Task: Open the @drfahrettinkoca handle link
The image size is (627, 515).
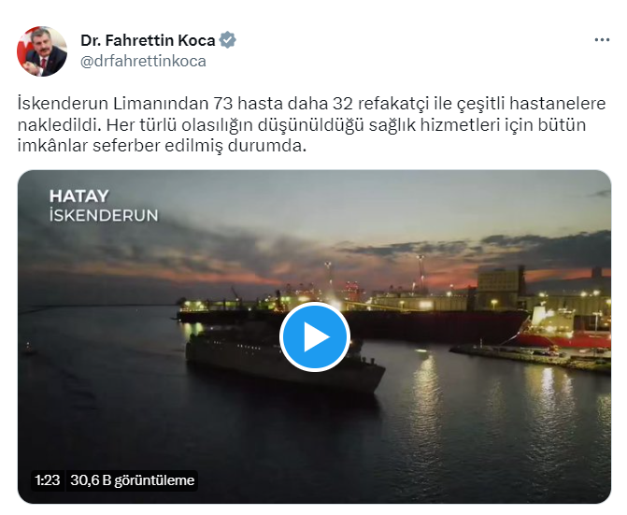Action: tap(143, 62)
